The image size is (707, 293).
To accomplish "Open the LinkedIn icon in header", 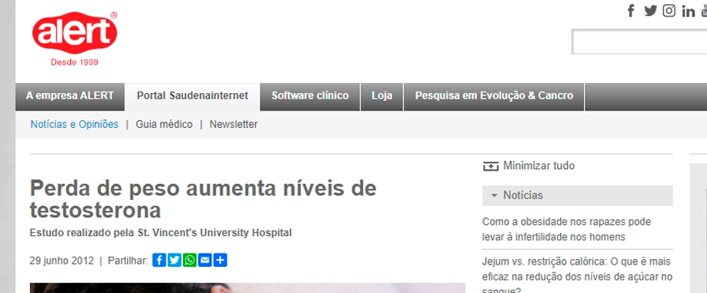I will pyautogui.click(x=689, y=11).
